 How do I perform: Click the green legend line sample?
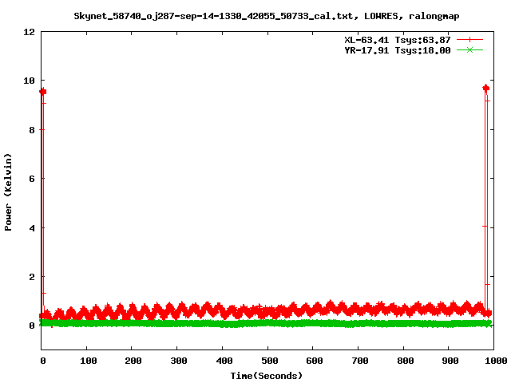[469, 50]
